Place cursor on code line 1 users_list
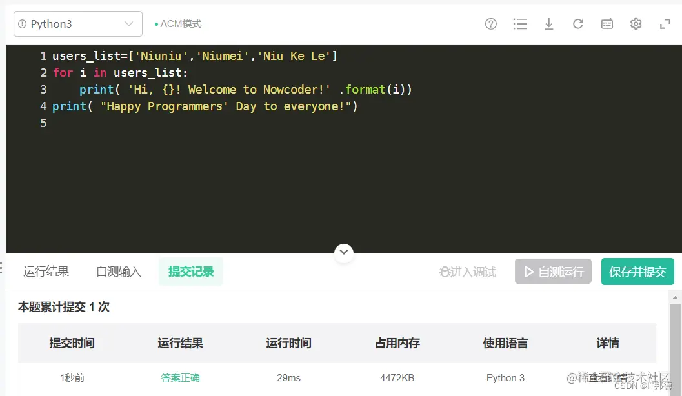 tap(195, 56)
